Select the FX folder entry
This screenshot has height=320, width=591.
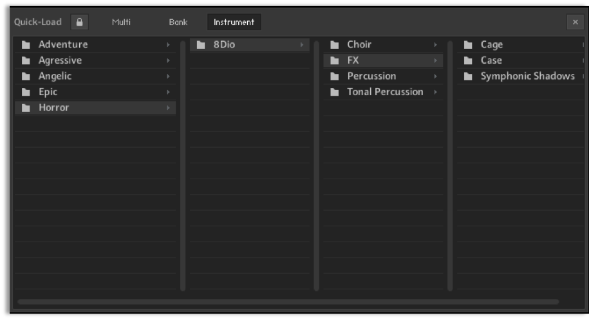[383, 60]
